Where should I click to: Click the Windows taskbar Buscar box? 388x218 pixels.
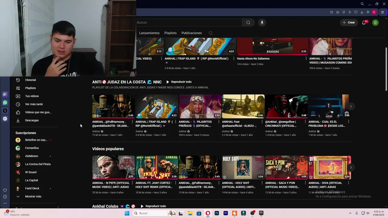tap(154, 213)
